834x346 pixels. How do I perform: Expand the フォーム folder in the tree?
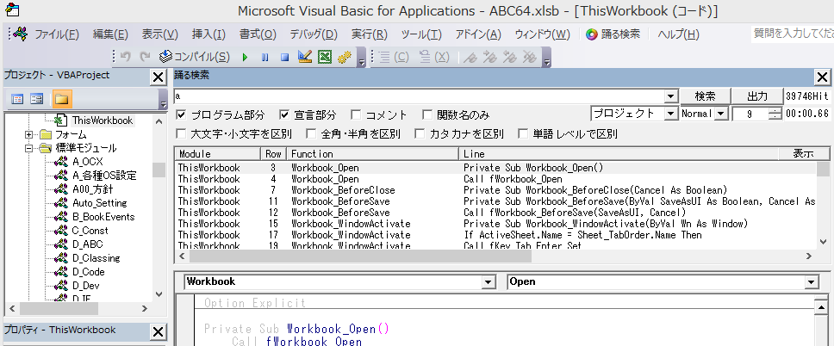(x=28, y=134)
